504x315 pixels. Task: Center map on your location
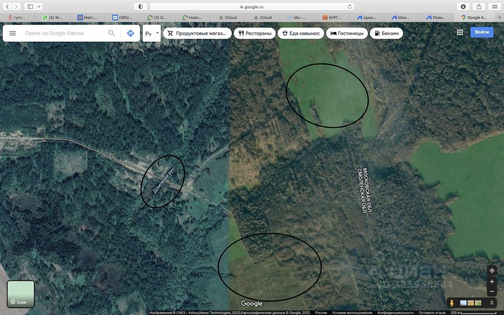[492, 271]
